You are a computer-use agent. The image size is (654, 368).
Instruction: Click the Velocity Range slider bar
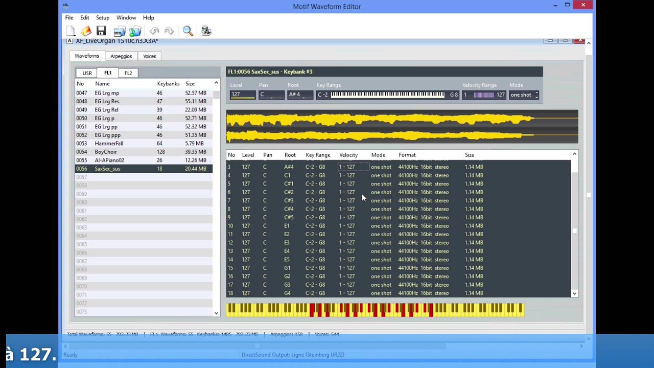pyautogui.click(x=484, y=95)
